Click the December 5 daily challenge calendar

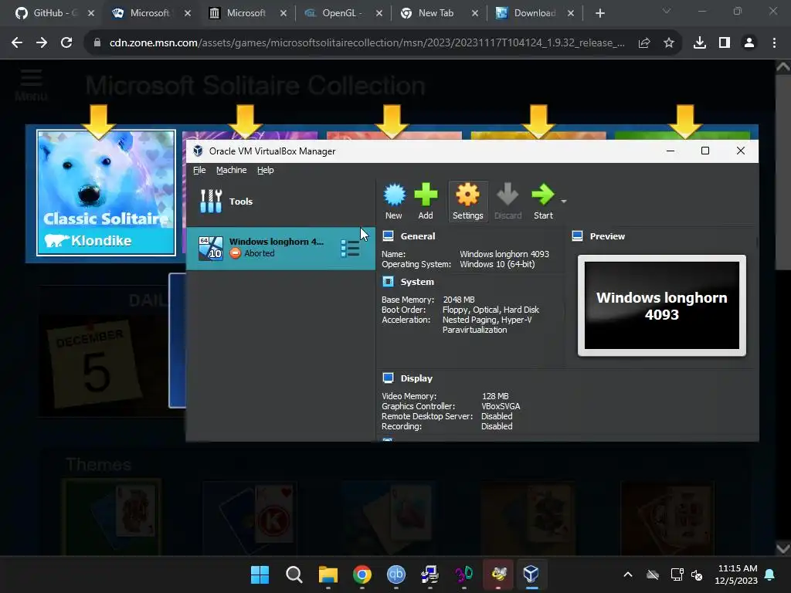click(96, 364)
